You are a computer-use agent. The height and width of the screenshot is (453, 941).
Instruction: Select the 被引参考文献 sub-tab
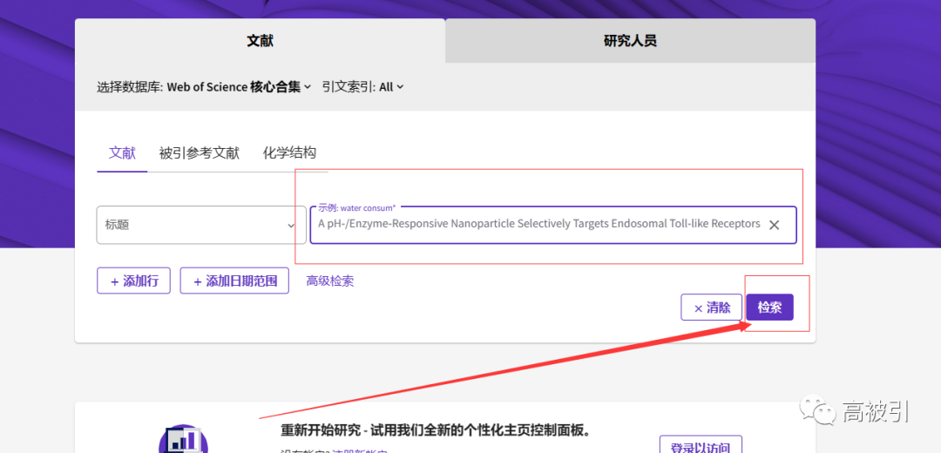click(200, 153)
